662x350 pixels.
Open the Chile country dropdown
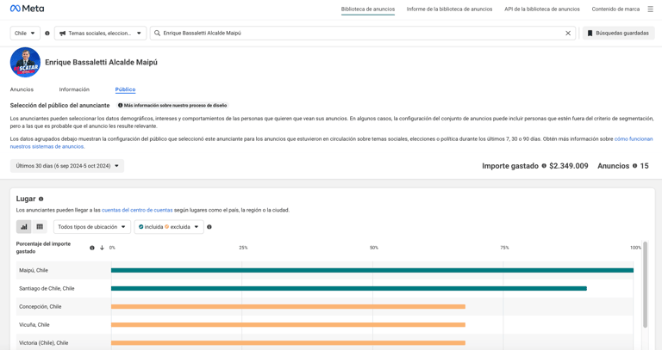pos(25,34)
